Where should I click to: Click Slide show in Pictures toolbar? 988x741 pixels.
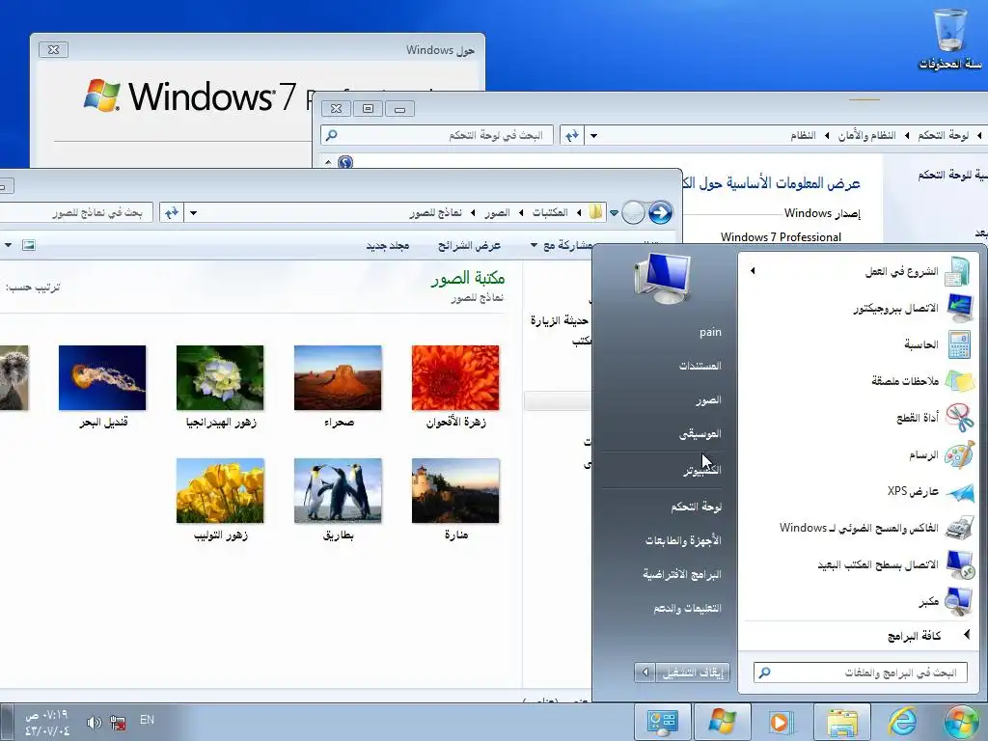click(469, 245)
